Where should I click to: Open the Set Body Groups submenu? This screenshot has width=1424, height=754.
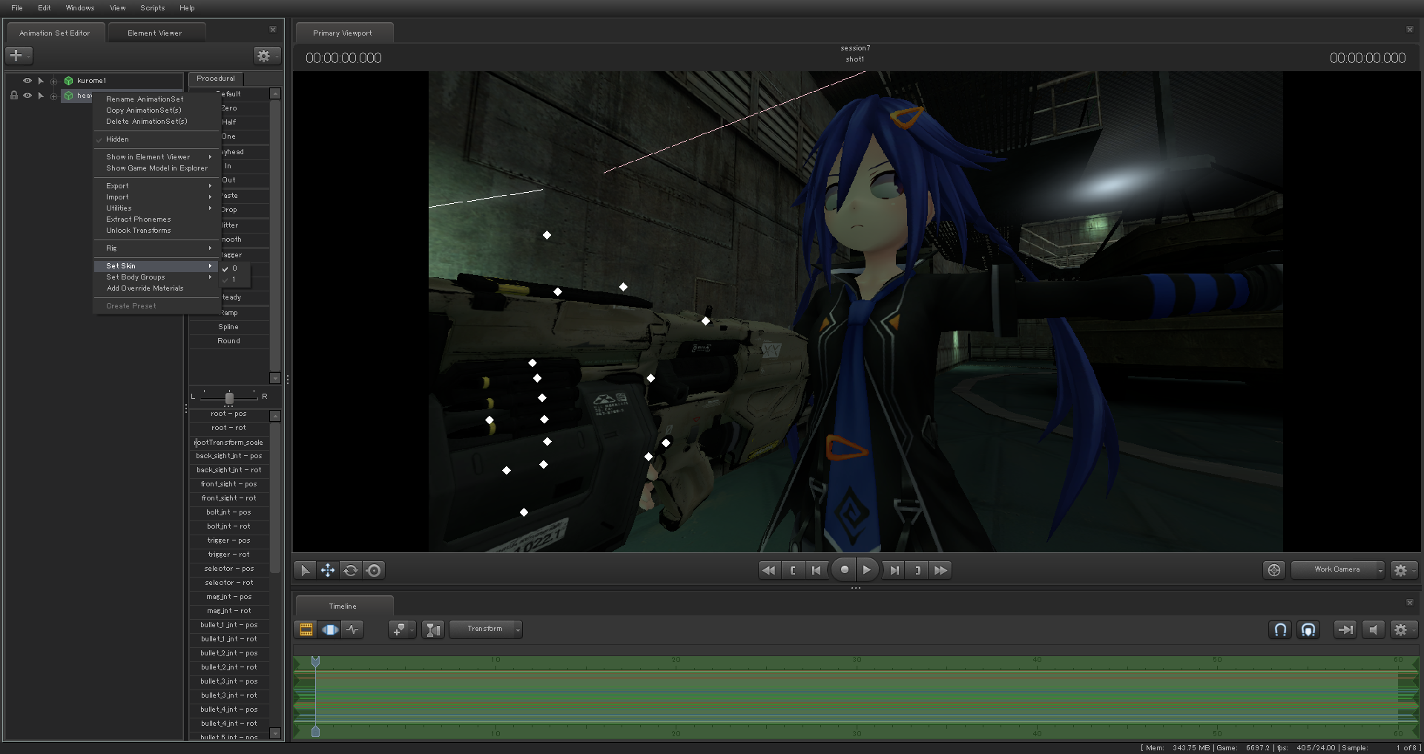pos(157,277)
